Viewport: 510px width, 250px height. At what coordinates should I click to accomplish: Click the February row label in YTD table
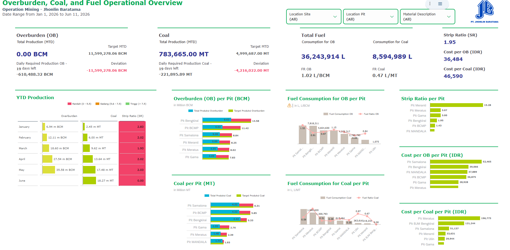(x=25, y=137)
